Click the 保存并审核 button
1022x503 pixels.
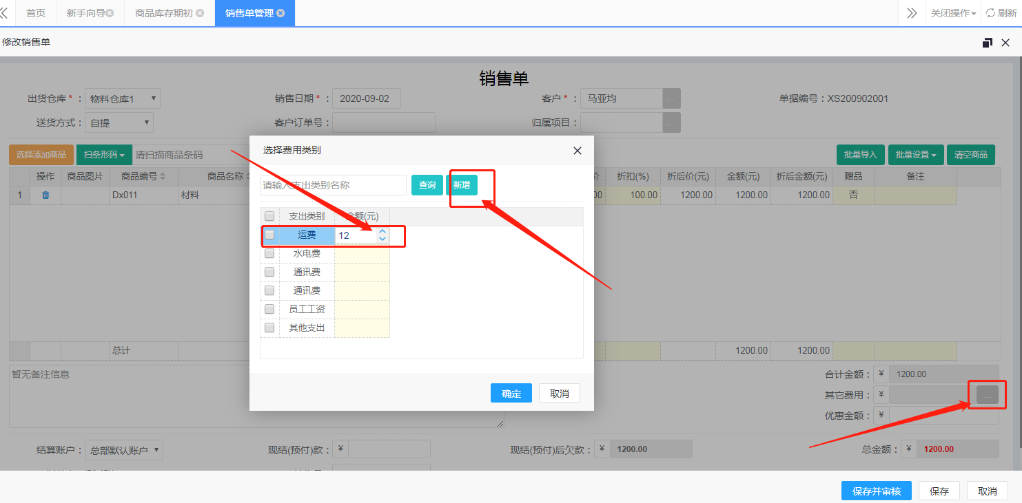tap(877, 491)
